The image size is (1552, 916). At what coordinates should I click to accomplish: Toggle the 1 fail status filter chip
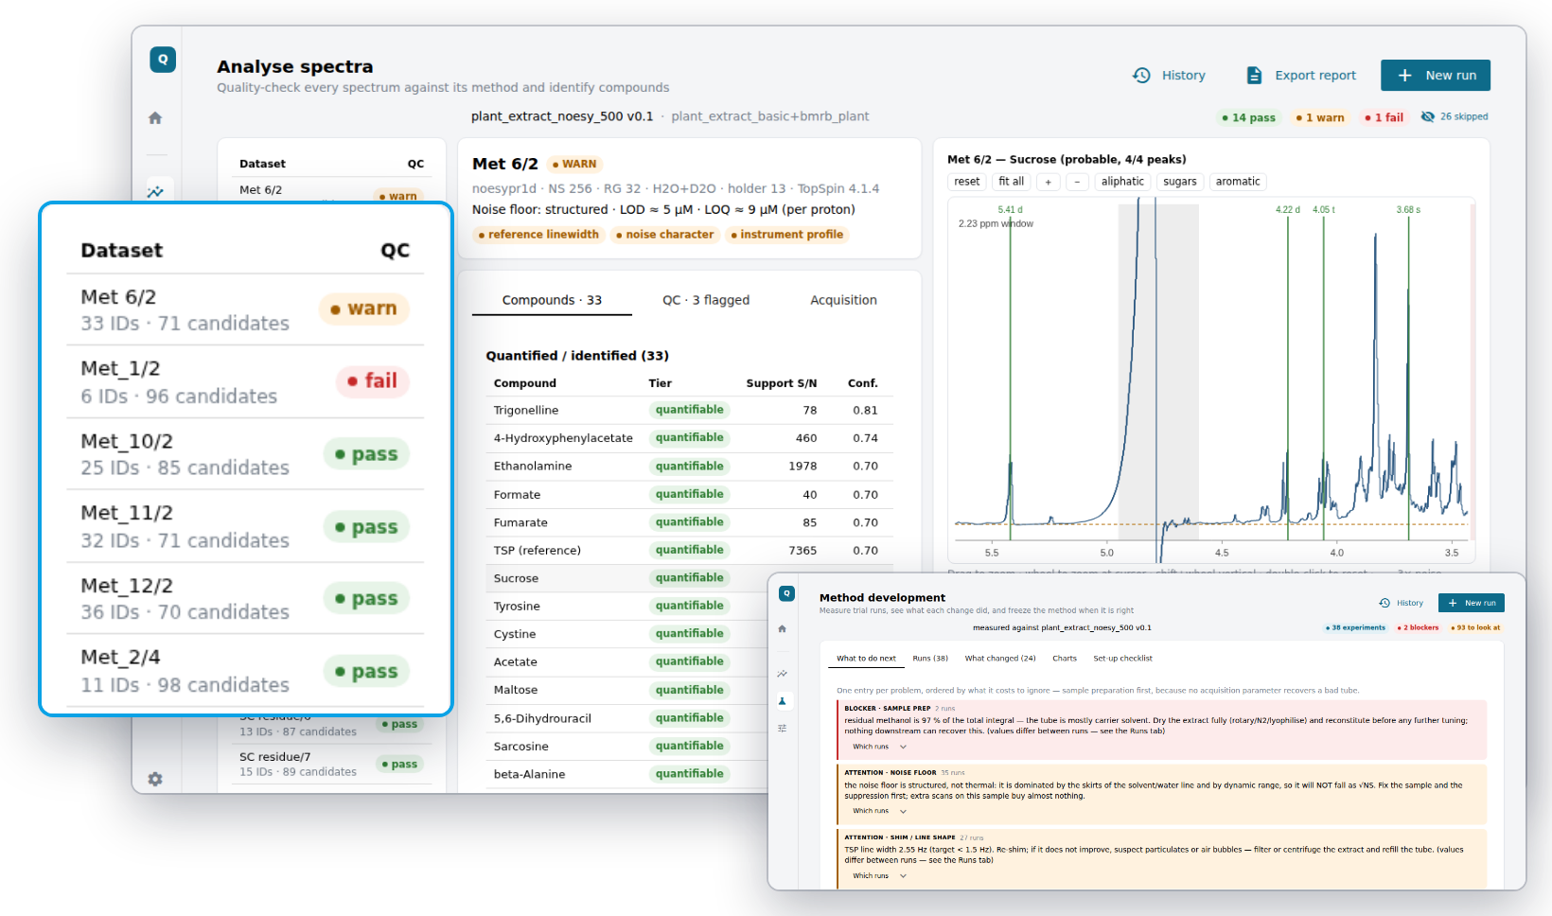(x=1384, y=117)
